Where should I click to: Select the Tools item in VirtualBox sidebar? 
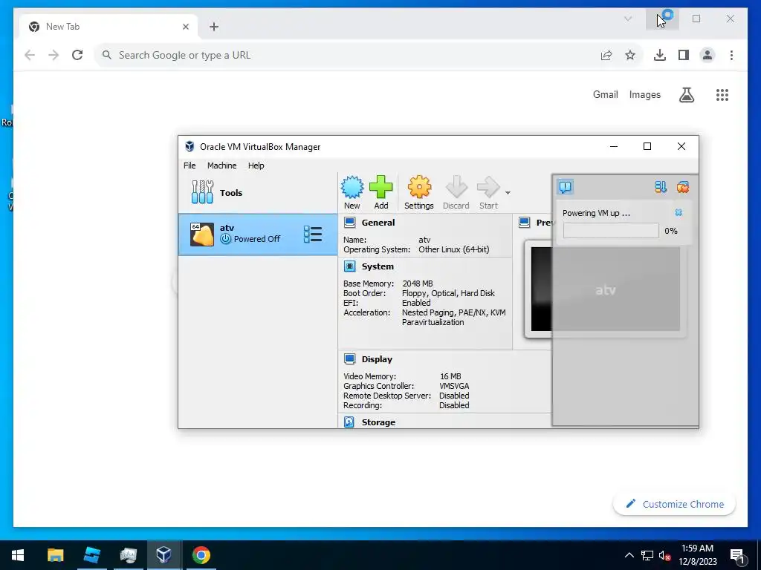pyautogui.click(x=258, y=193)
